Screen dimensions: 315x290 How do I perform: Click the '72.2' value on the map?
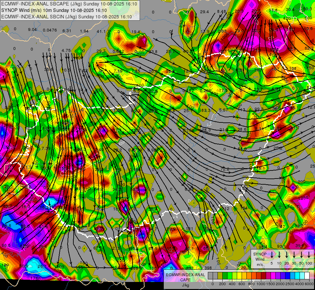coord(225,169)
